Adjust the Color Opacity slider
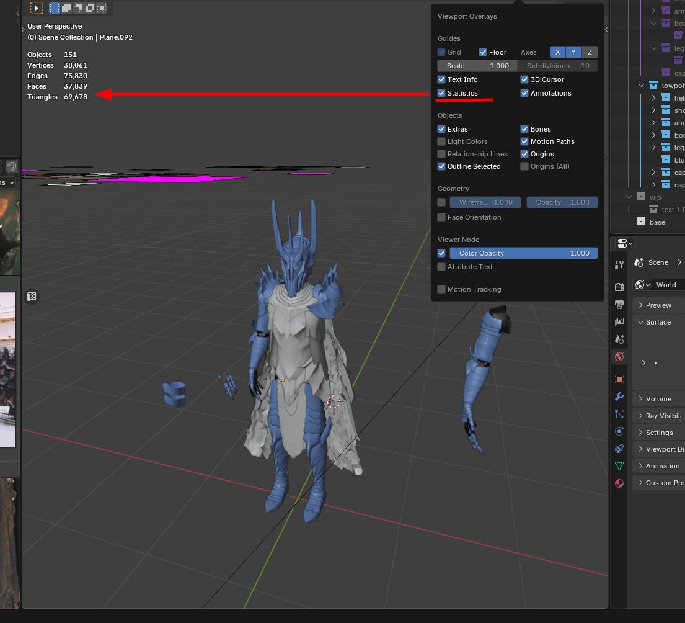Image resolution: width=685 pixels, height=623 pixels. tap(523, 253)
